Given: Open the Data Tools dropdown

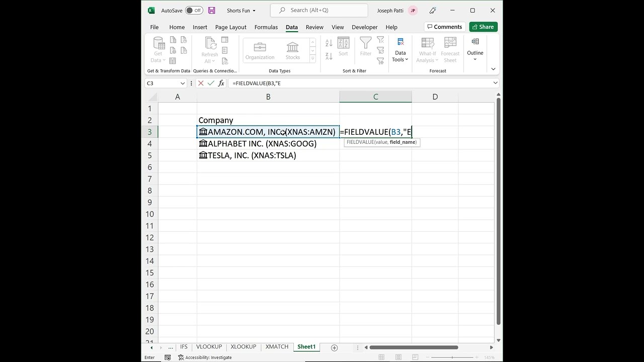Looking at the screenshot, I should point(400,50).
